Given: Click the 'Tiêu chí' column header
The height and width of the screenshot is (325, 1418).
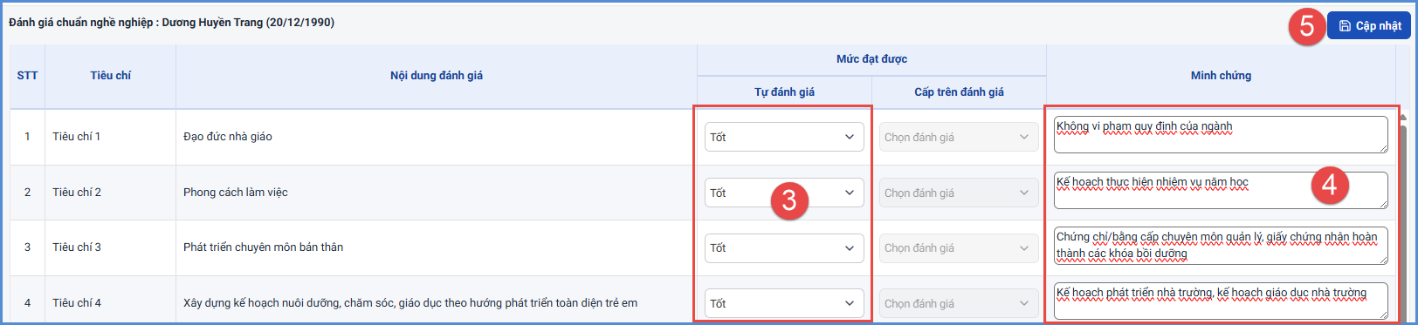Looking at the screenshot, I should [x=111, y=76].
